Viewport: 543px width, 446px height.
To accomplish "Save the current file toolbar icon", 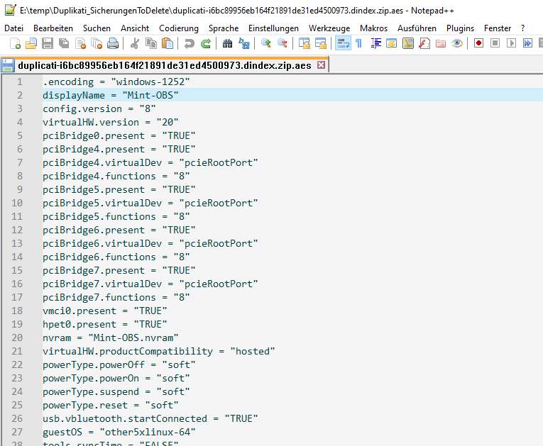I will (x=48, y=43).
